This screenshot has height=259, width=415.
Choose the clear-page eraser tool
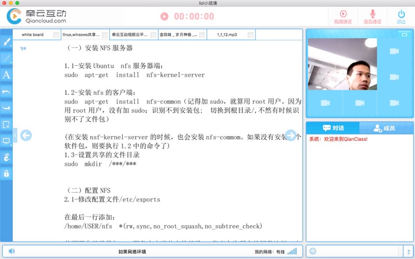point(6,124)
